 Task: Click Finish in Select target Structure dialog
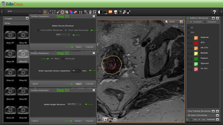[x=78, y=121]
